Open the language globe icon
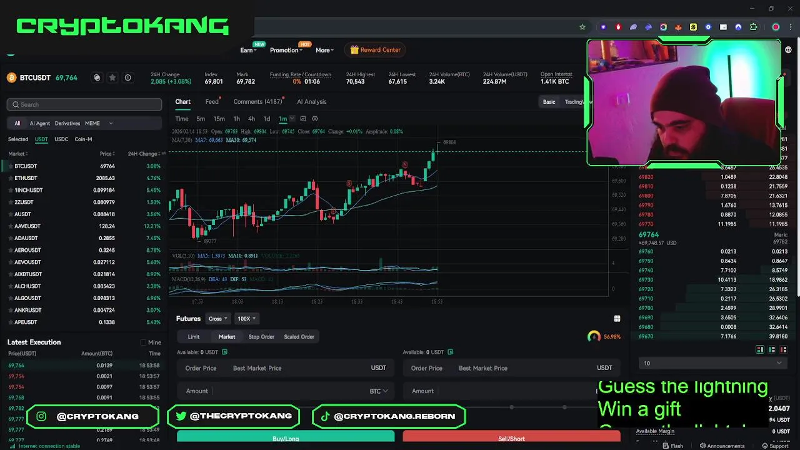Screen dimensions: 800x450 788,50
